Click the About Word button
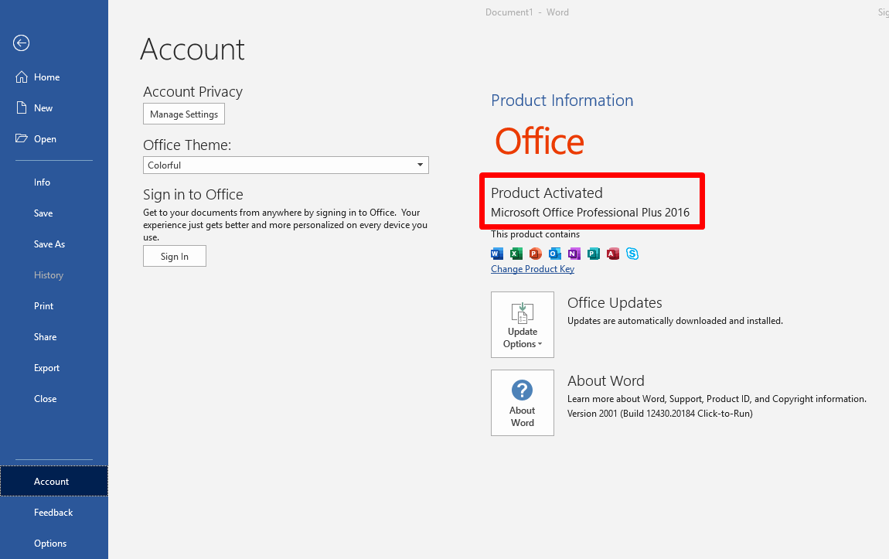This screenshot has width=889, height=559. coord(523,403)
